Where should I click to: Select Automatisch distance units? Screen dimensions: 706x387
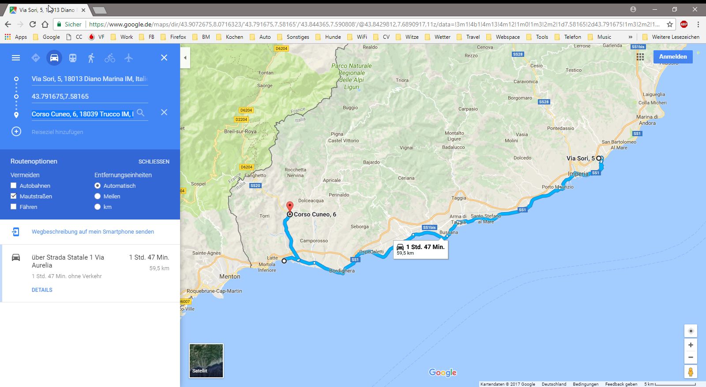click(98, 186)
